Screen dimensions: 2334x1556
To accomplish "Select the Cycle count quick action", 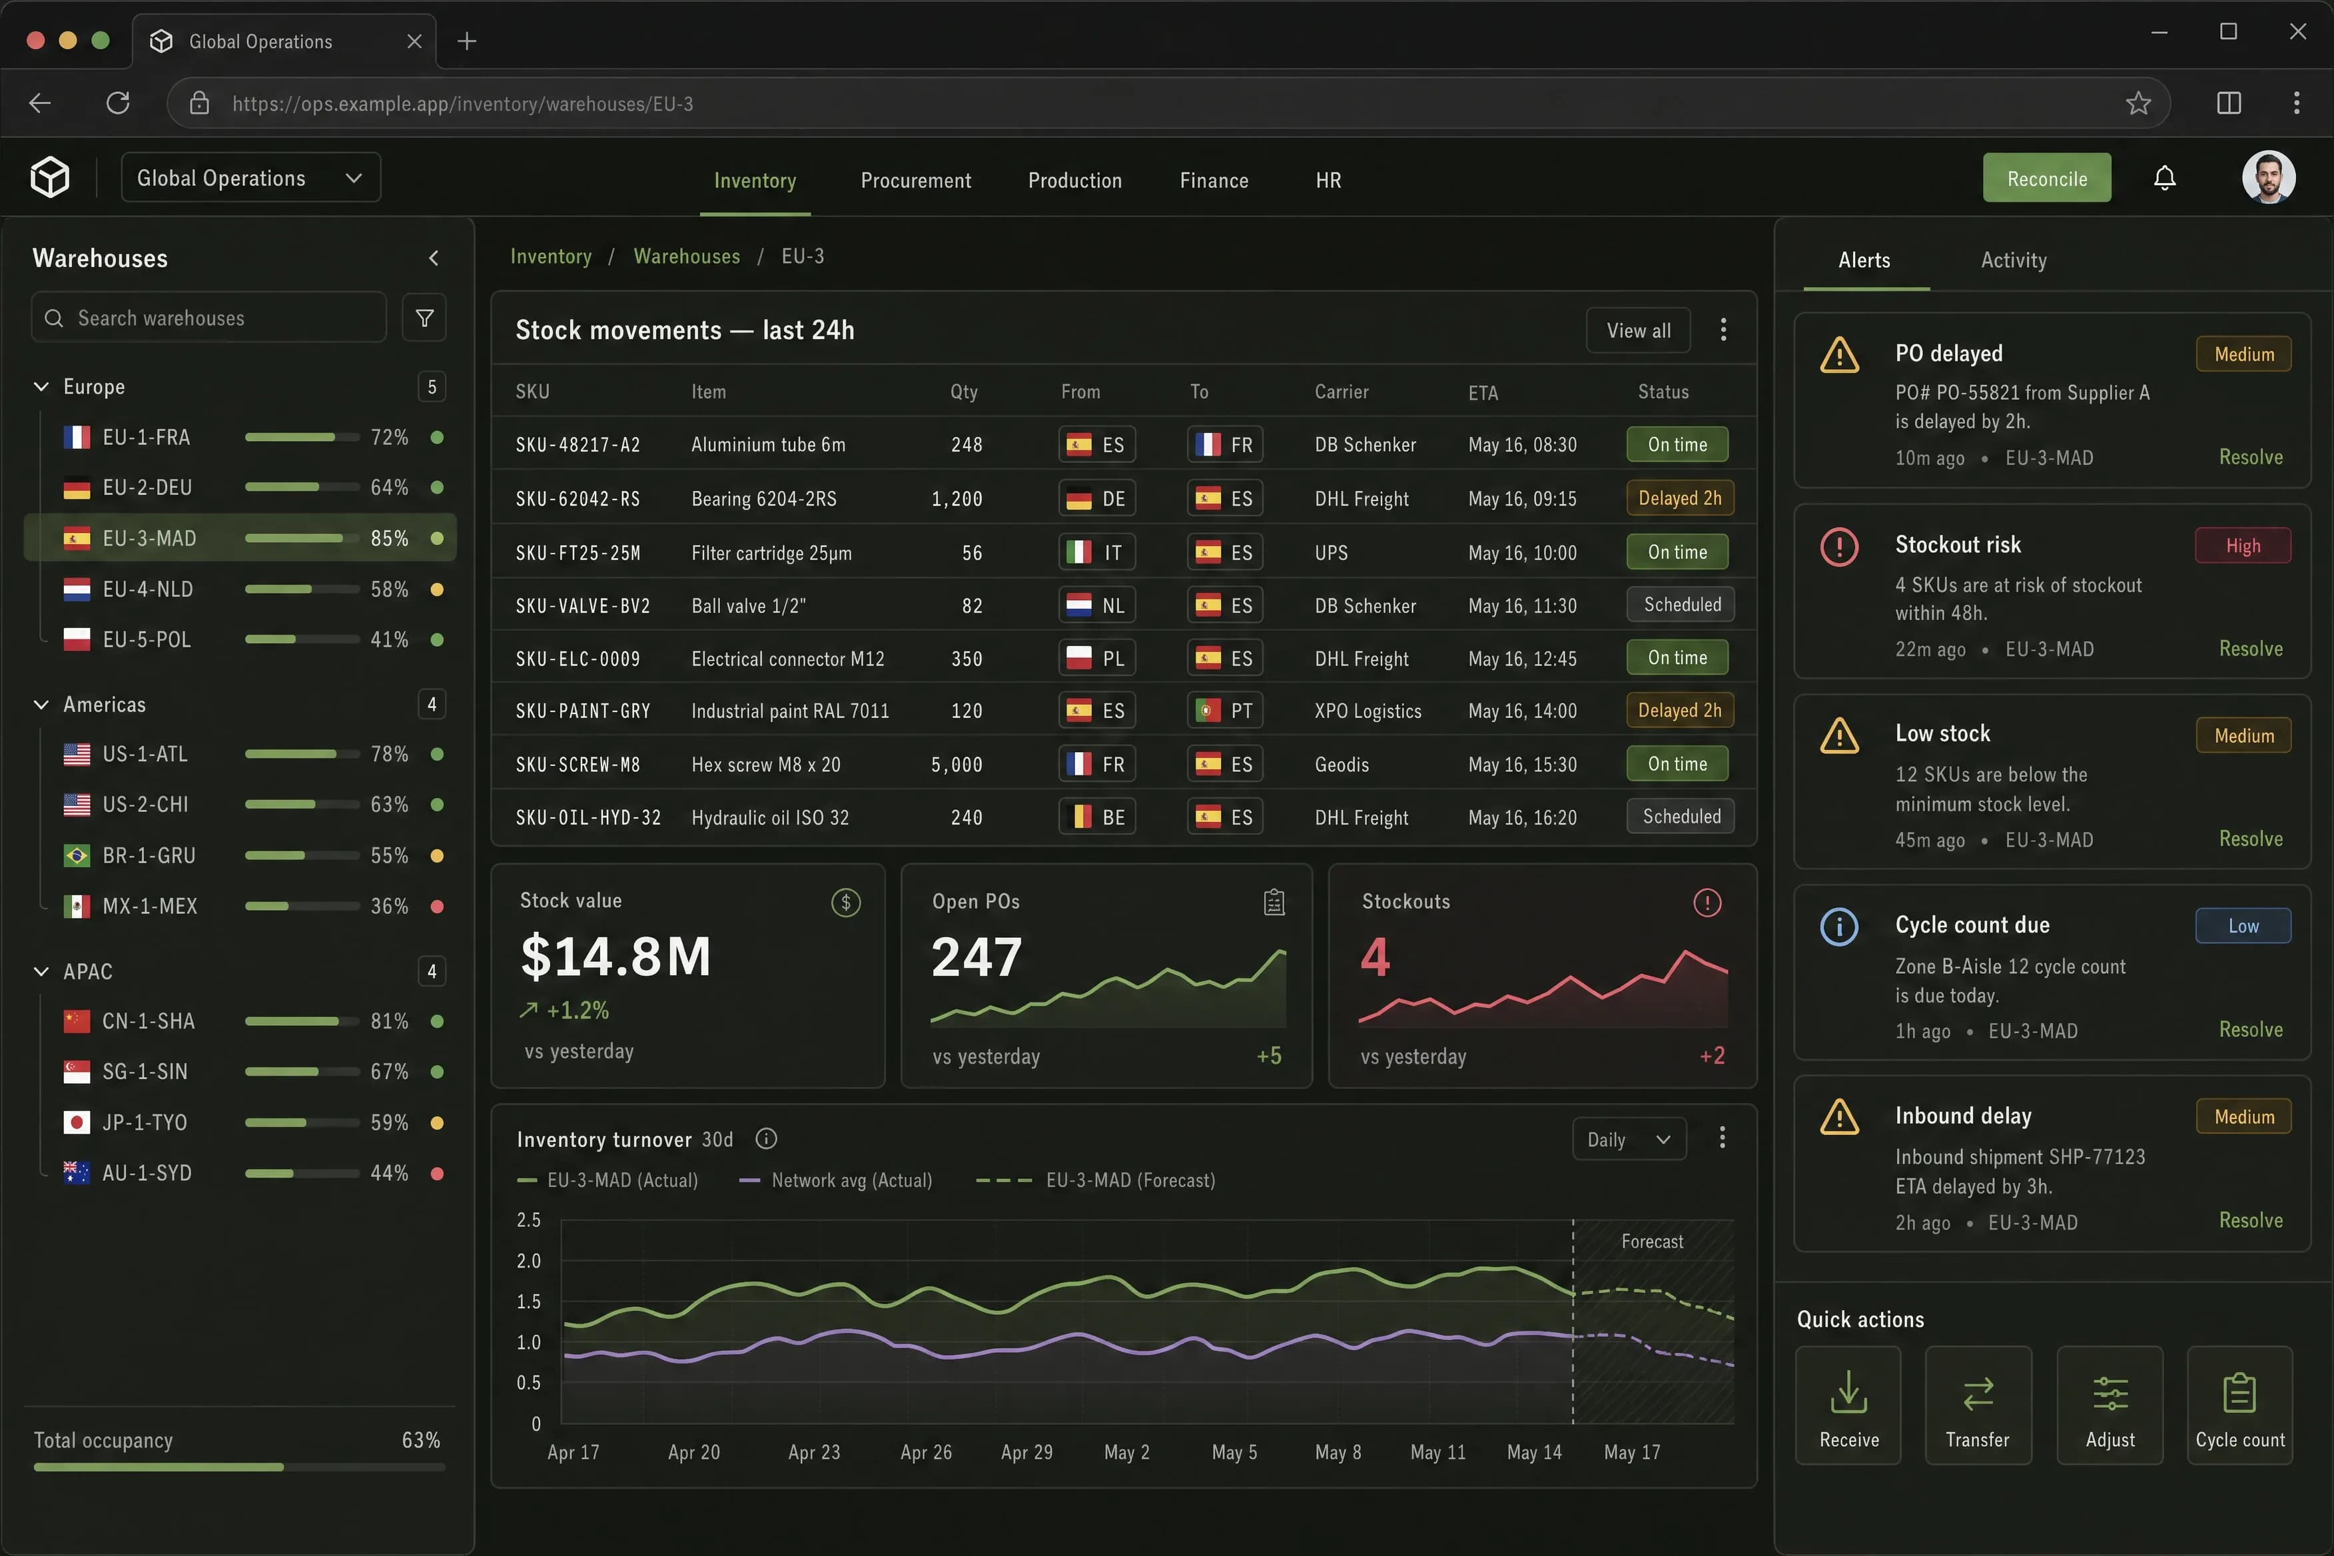I will (2239, 1405).
